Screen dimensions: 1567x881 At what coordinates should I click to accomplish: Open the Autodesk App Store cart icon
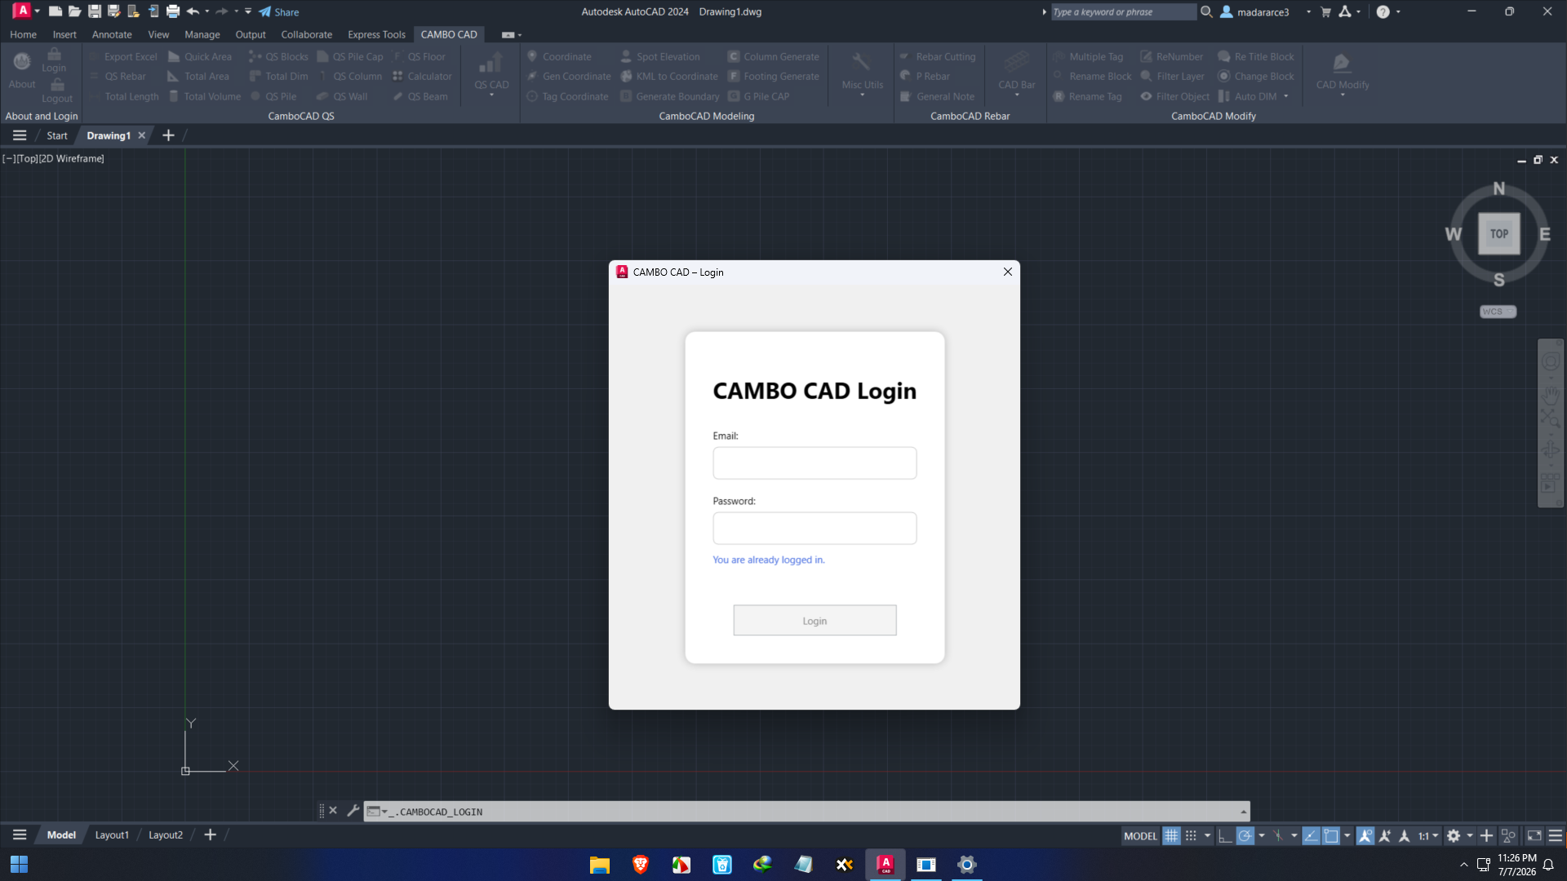pyautogui.click(x=1325, y=11)
